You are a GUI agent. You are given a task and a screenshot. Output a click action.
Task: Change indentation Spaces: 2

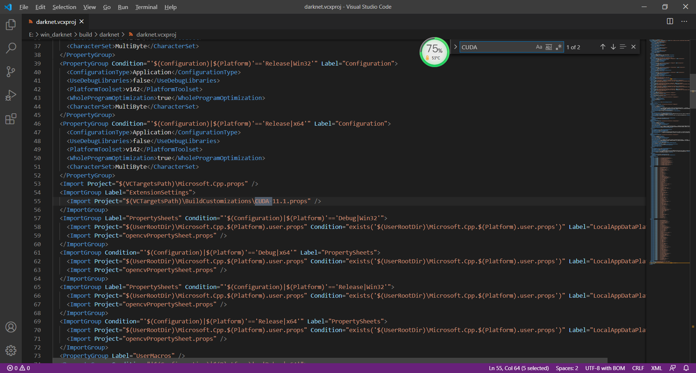click(x=567, y=368)
